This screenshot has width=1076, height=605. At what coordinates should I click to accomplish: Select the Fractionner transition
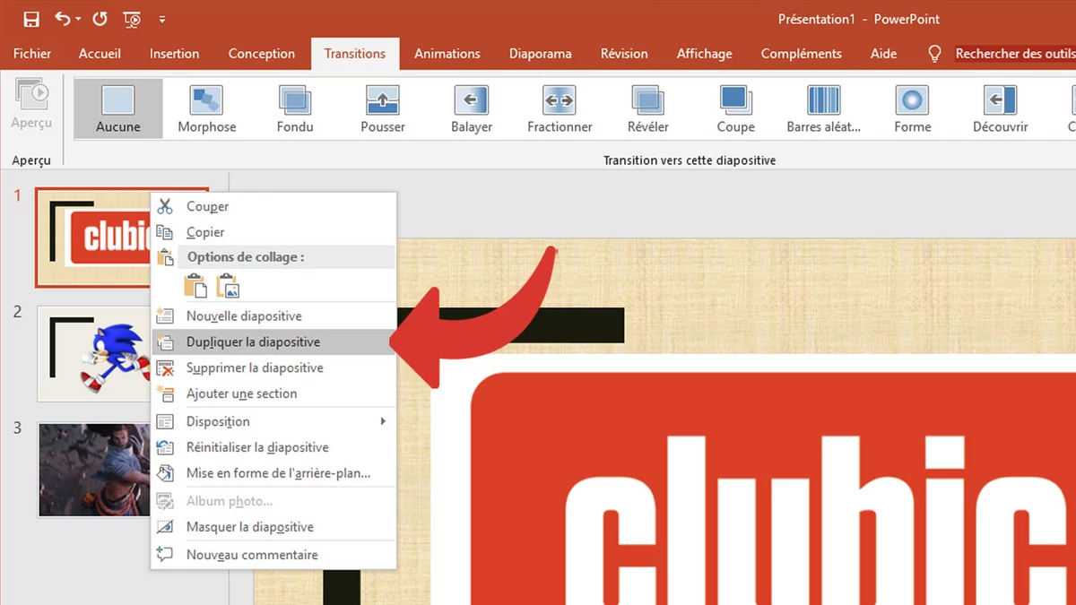pos(558,108)
